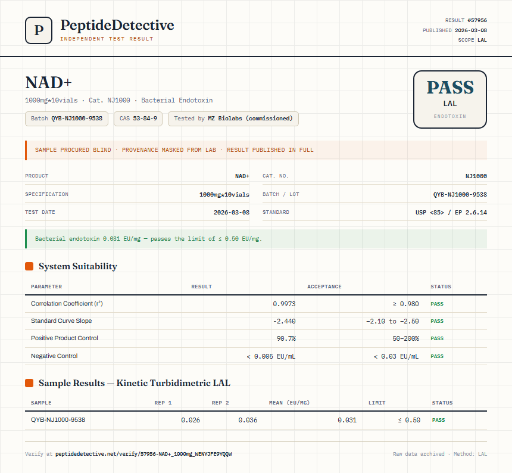Select the acceptance range 50–200%
Viewport: 512px width, 473px height.
coord(405,338)
